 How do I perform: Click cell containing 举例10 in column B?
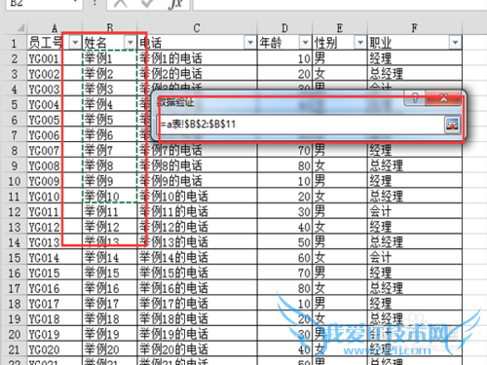110,197
